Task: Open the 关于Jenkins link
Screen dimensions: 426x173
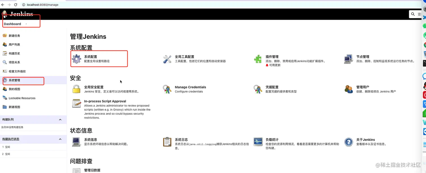Action: (x=365, y=140)
